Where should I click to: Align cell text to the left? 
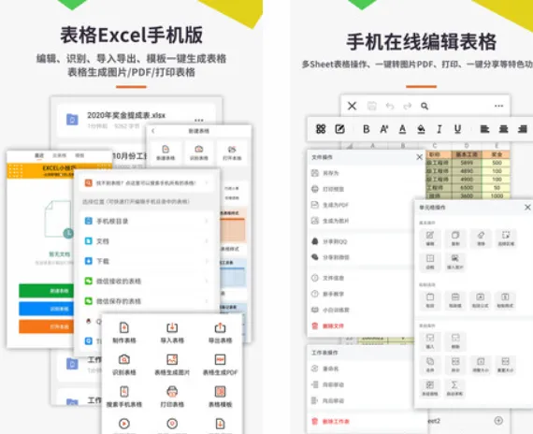click(484, 129)
